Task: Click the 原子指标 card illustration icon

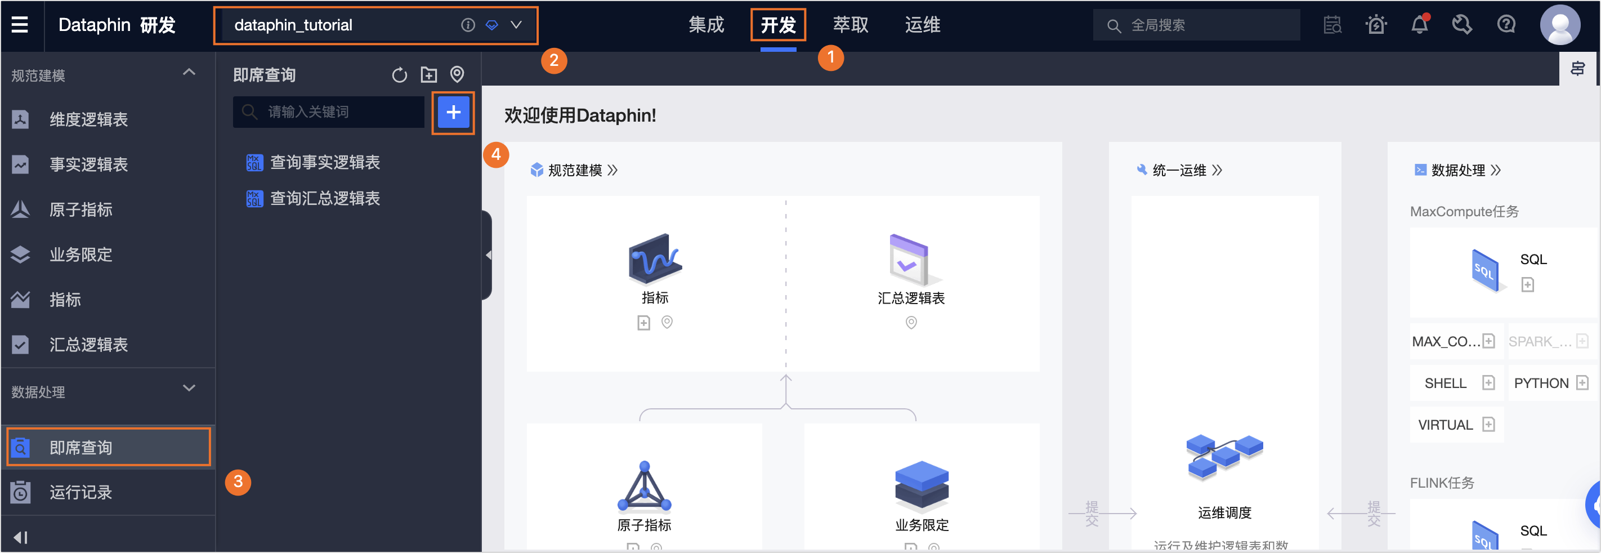Action: tap(645, 486)
